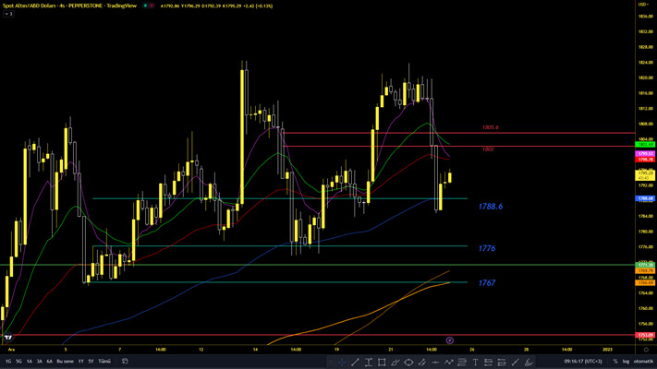The image size is (657, 369).
Task: Click the purple event marker on time axis
Action: [x=450, y=340]
